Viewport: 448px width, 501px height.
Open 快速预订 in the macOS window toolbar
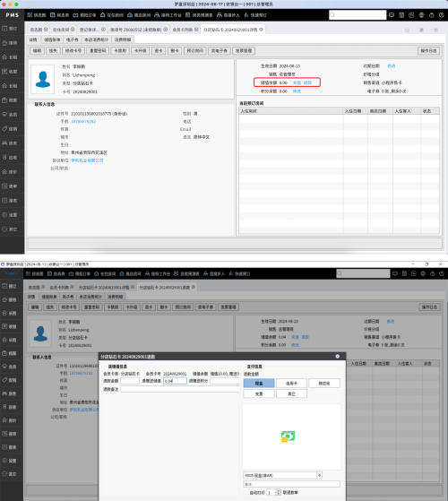point(255,15)
